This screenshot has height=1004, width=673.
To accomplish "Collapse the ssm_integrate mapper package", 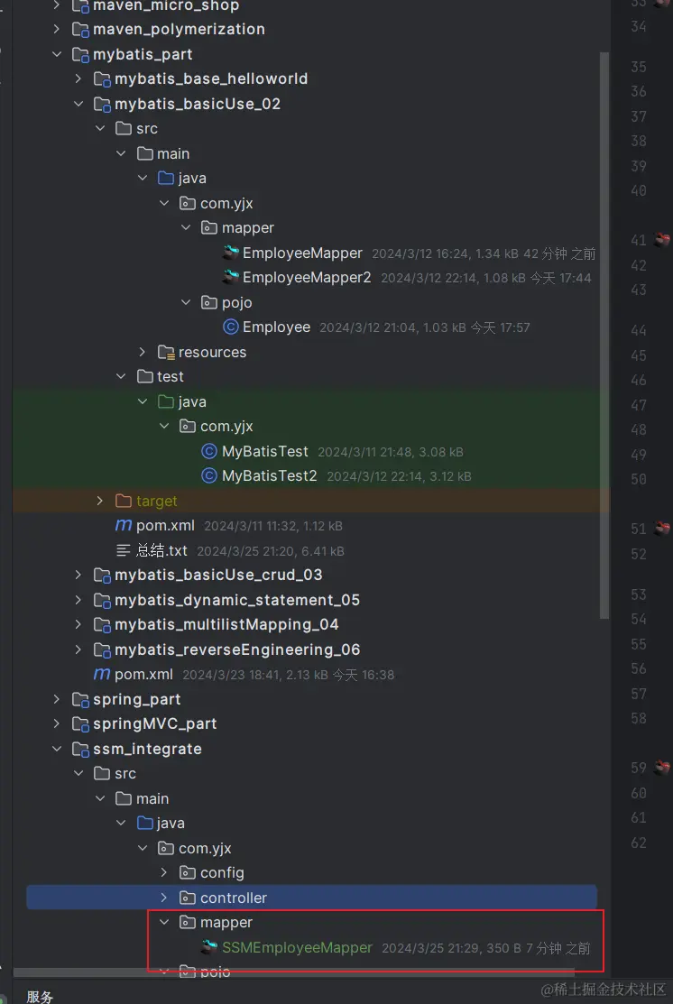I will point(164,923).
